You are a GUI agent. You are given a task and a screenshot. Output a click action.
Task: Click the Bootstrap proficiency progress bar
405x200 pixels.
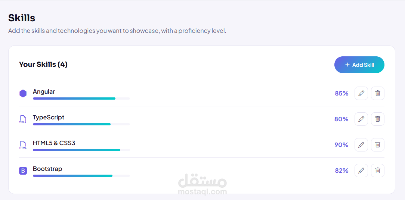click(81, 176)
